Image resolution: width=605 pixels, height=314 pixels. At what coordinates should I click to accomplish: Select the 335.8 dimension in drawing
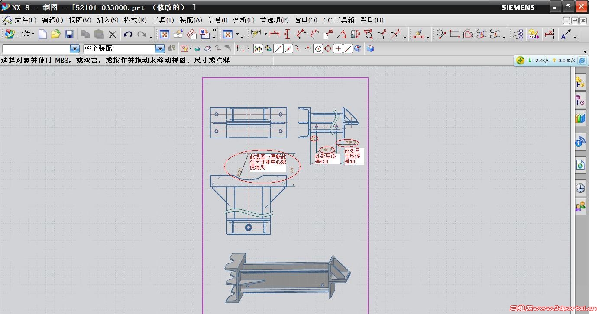(x=351, y=143)
